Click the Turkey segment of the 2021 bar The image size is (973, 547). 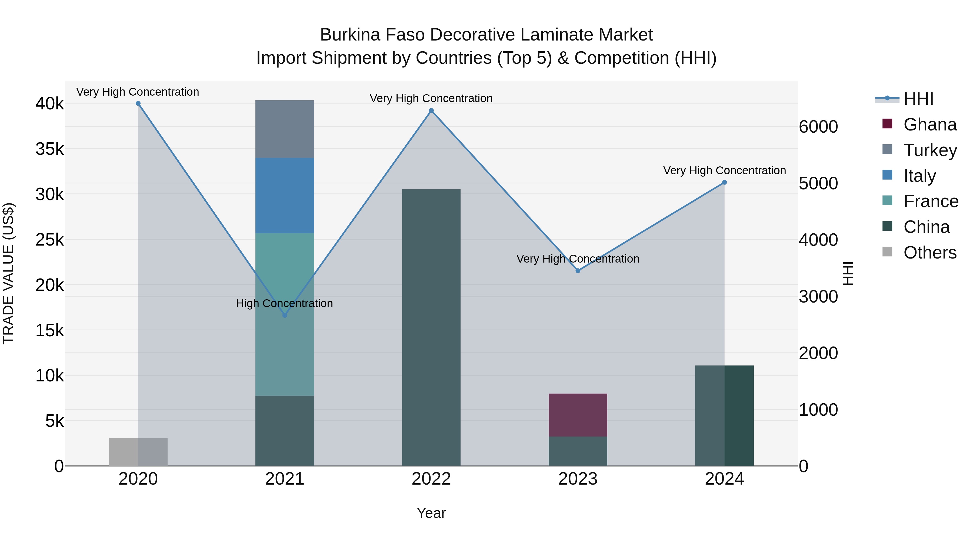(285, 129)
